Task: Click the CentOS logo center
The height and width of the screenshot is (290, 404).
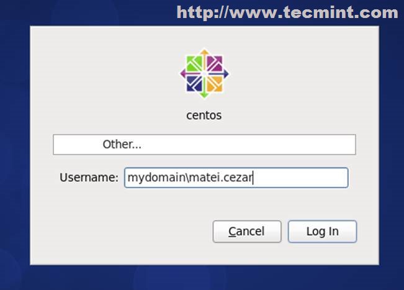Action: point(204,74)
